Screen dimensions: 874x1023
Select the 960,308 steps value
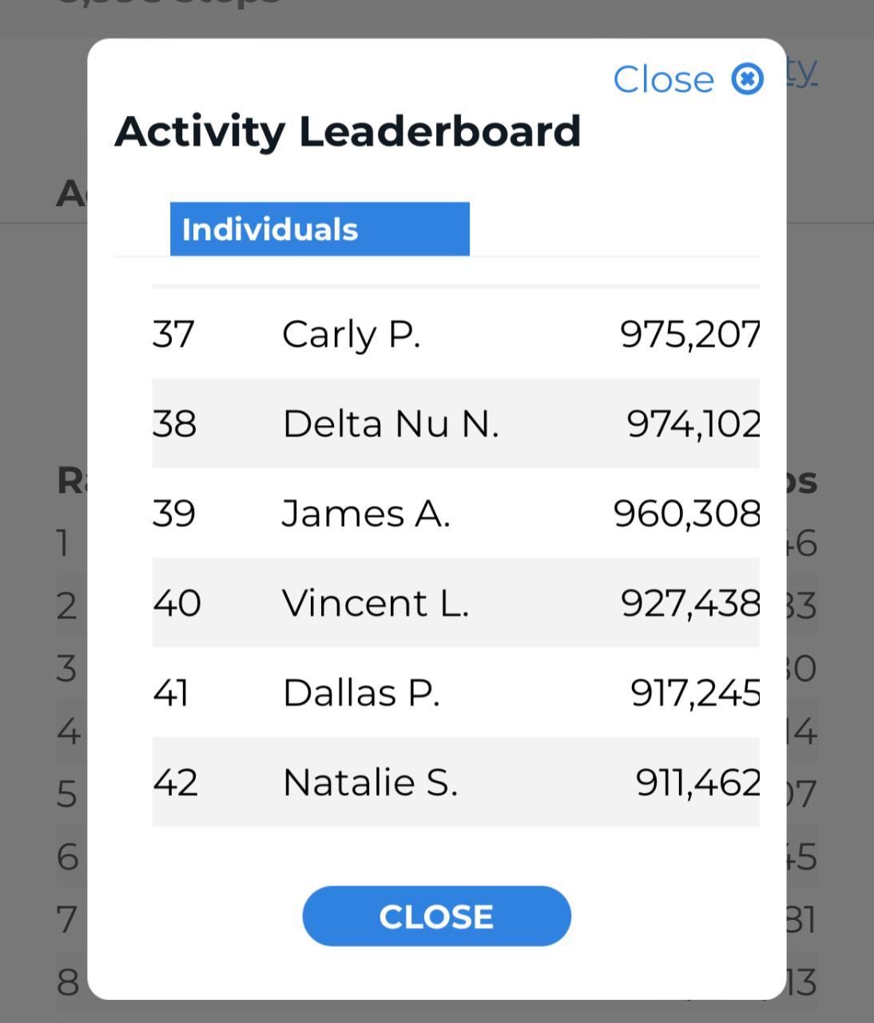686,513
